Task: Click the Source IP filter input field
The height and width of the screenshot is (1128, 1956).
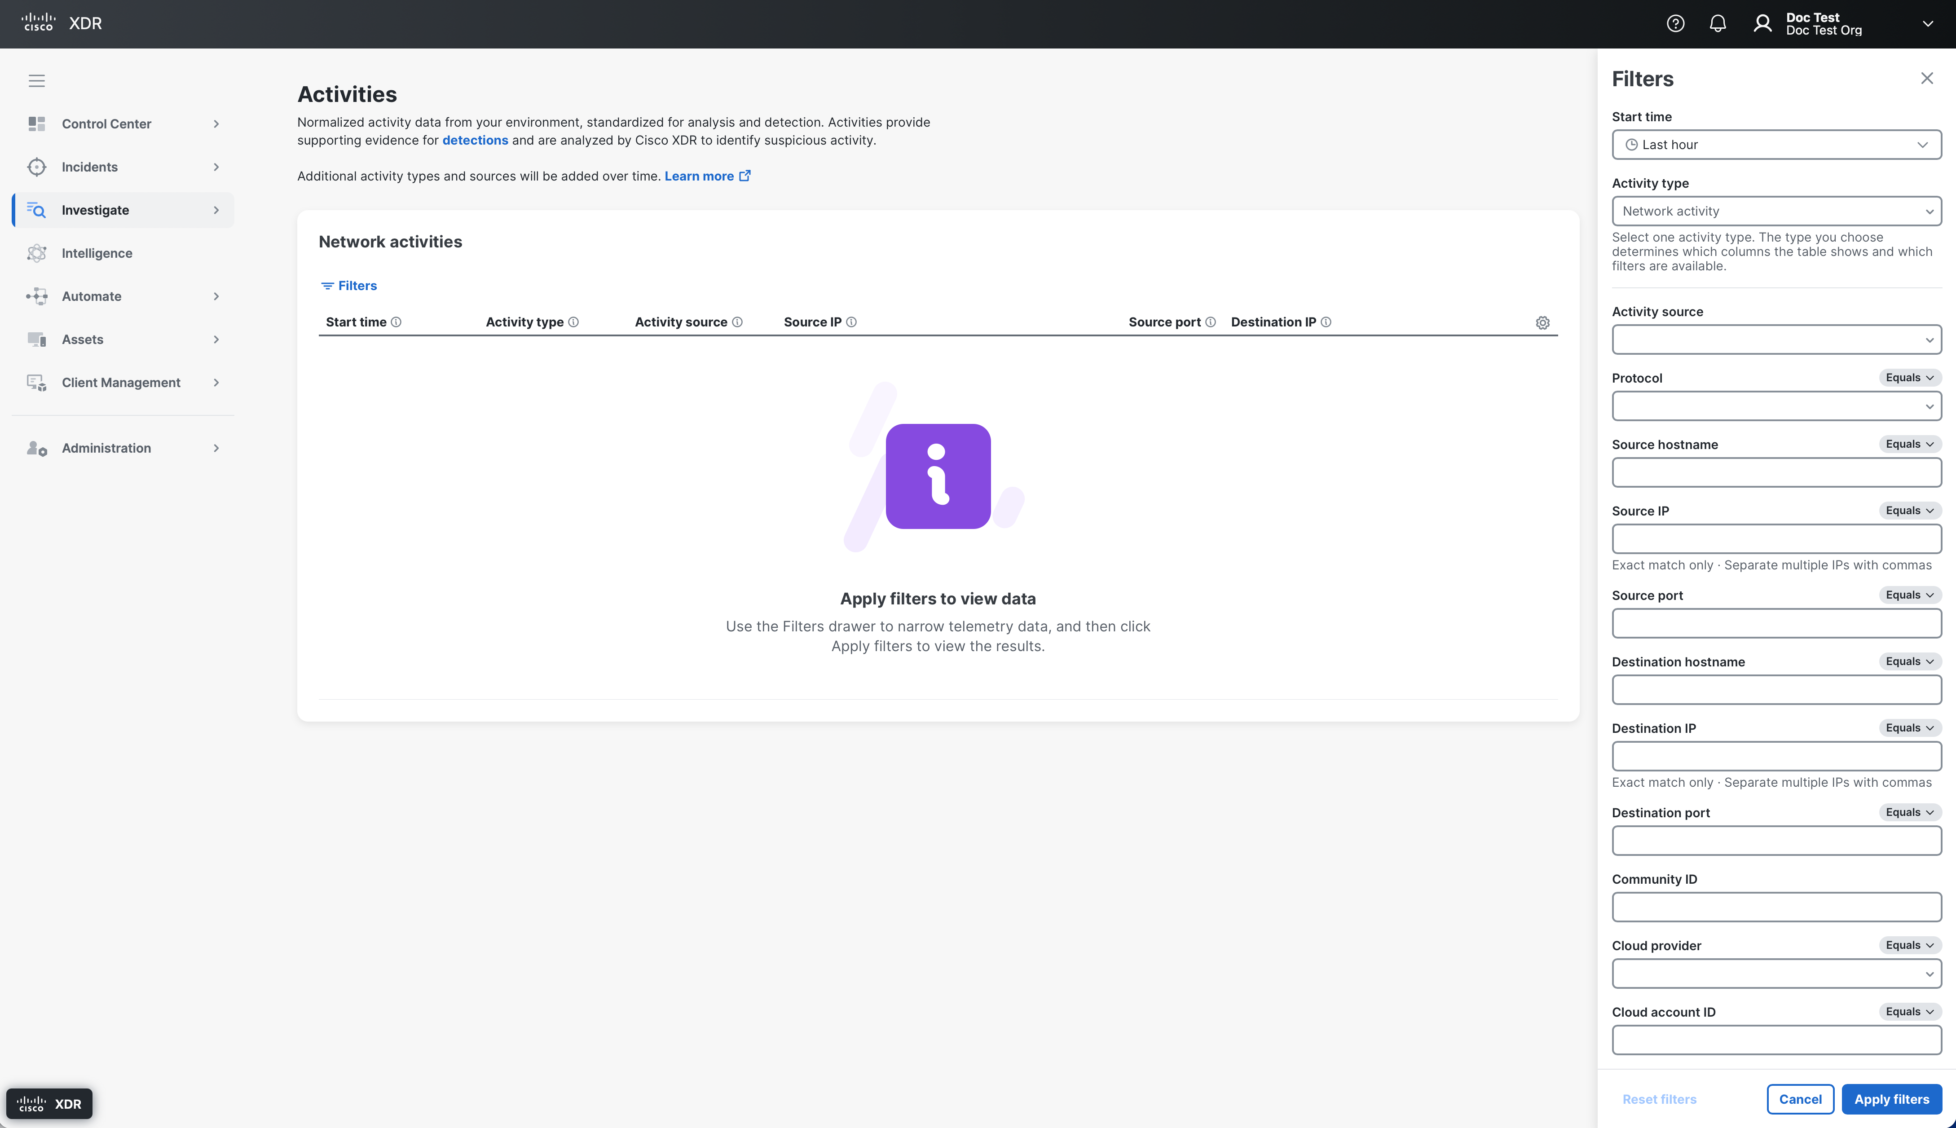Action: (x=1776, y=539)
